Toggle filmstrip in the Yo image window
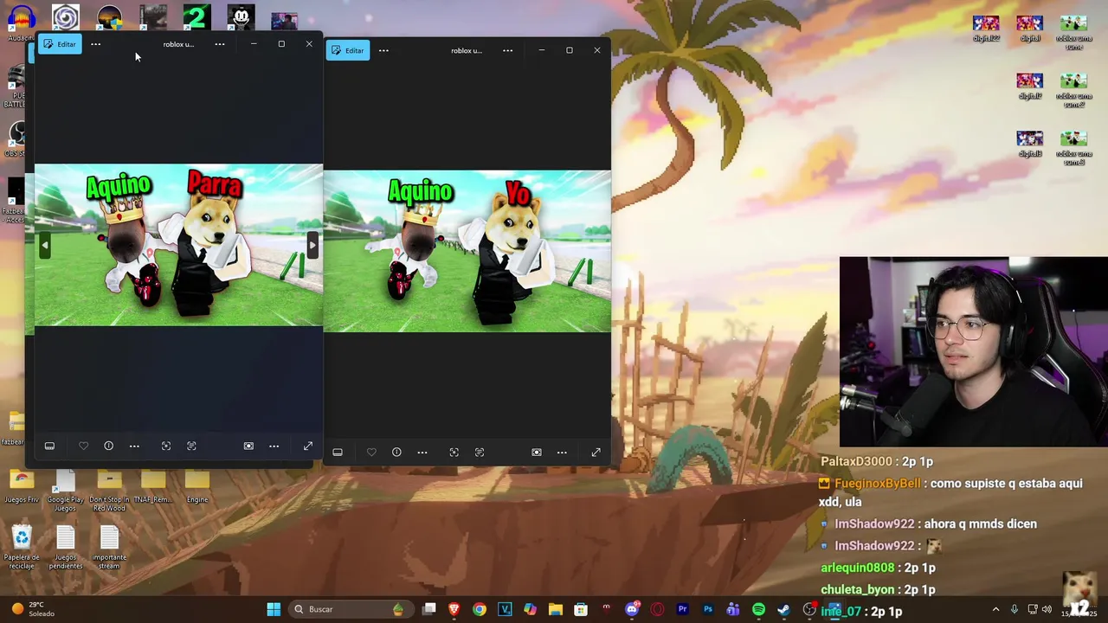This screenshot has width=1108, height=623. pyautogui.click(x=338, y=452)
